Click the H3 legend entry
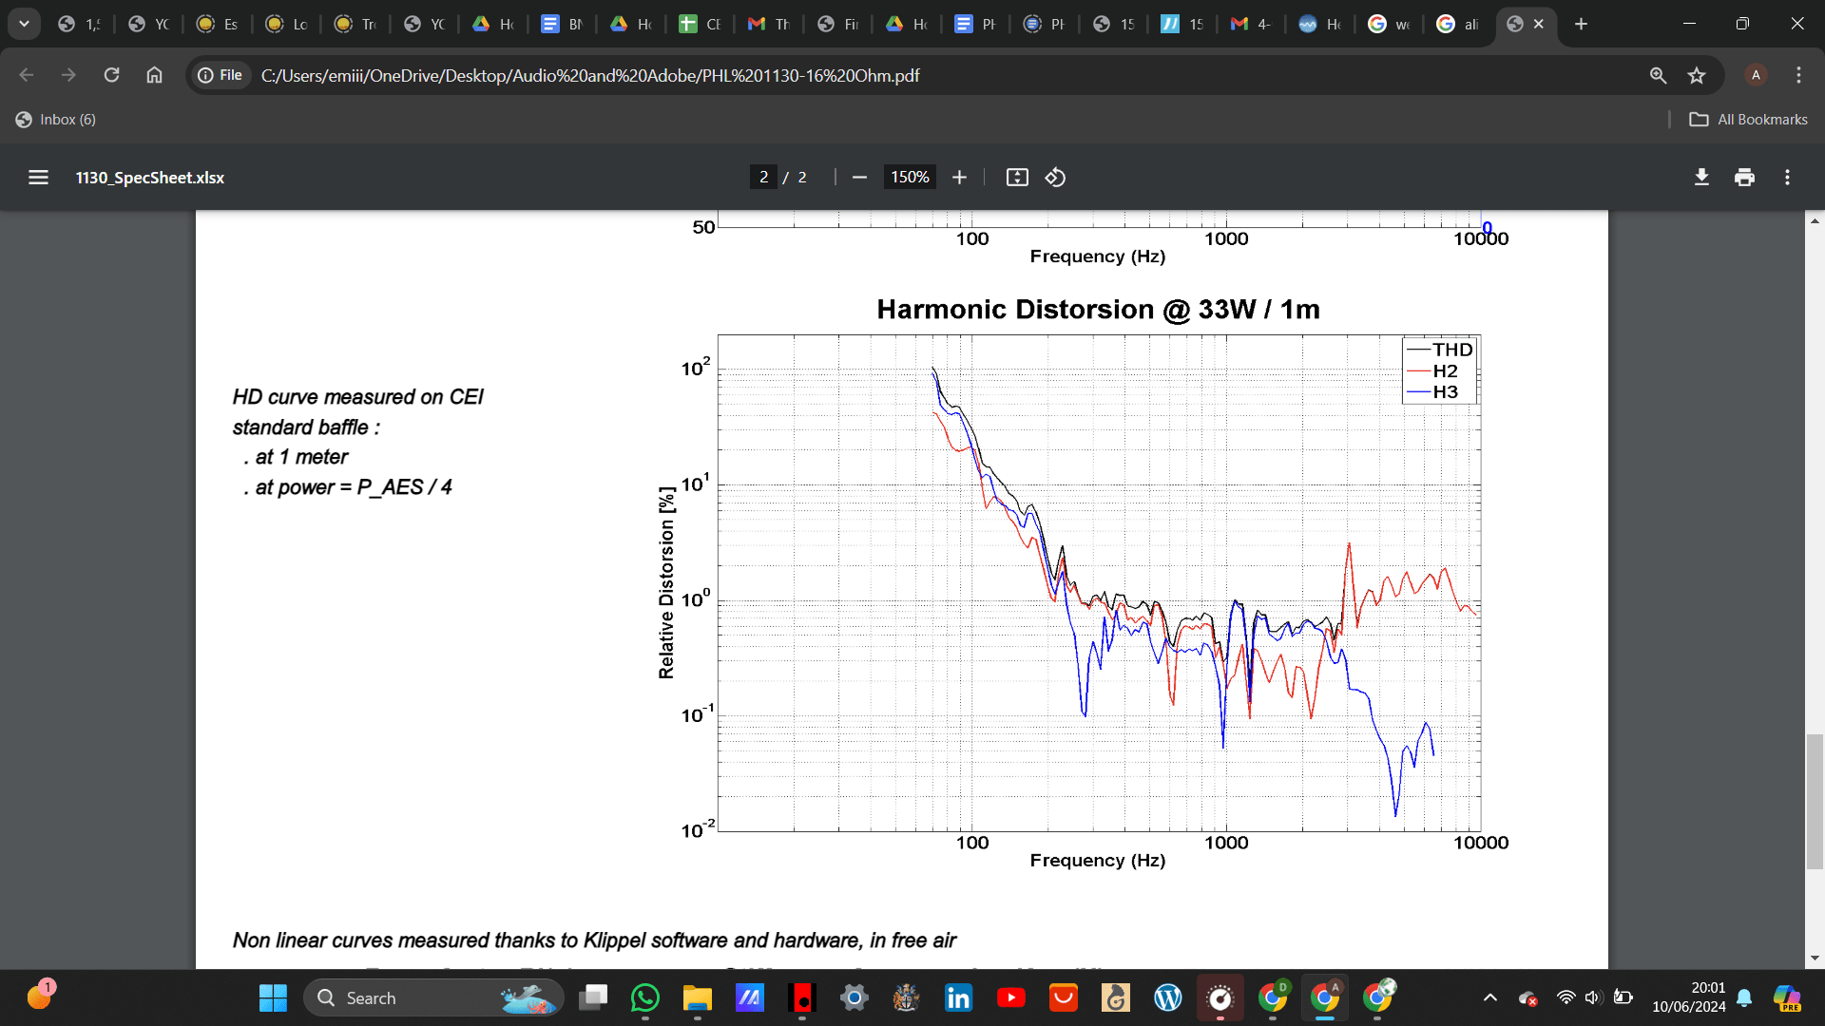 click(1432, 391)
